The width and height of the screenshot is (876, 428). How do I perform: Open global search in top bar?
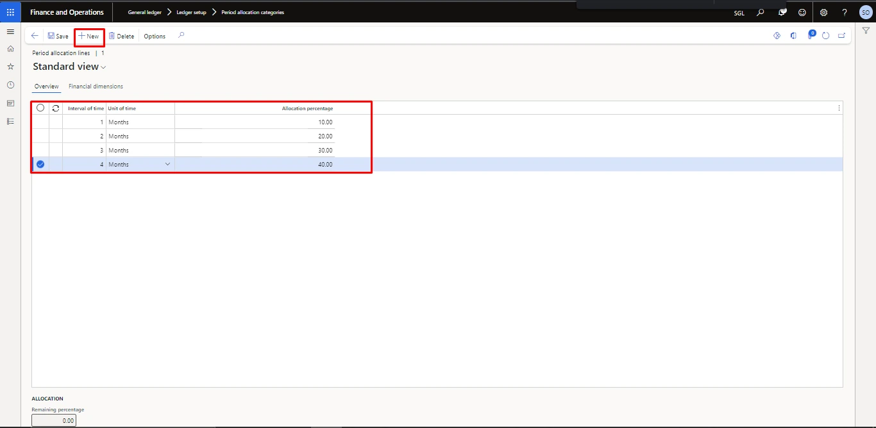761,12
